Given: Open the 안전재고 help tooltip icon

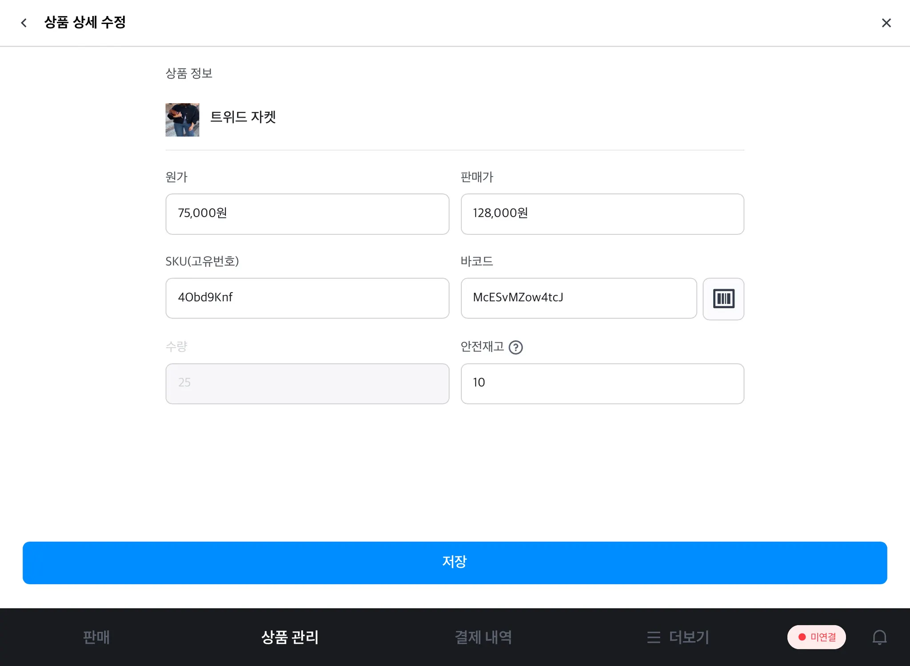Looking at the screenshot, I should (515, 347).
